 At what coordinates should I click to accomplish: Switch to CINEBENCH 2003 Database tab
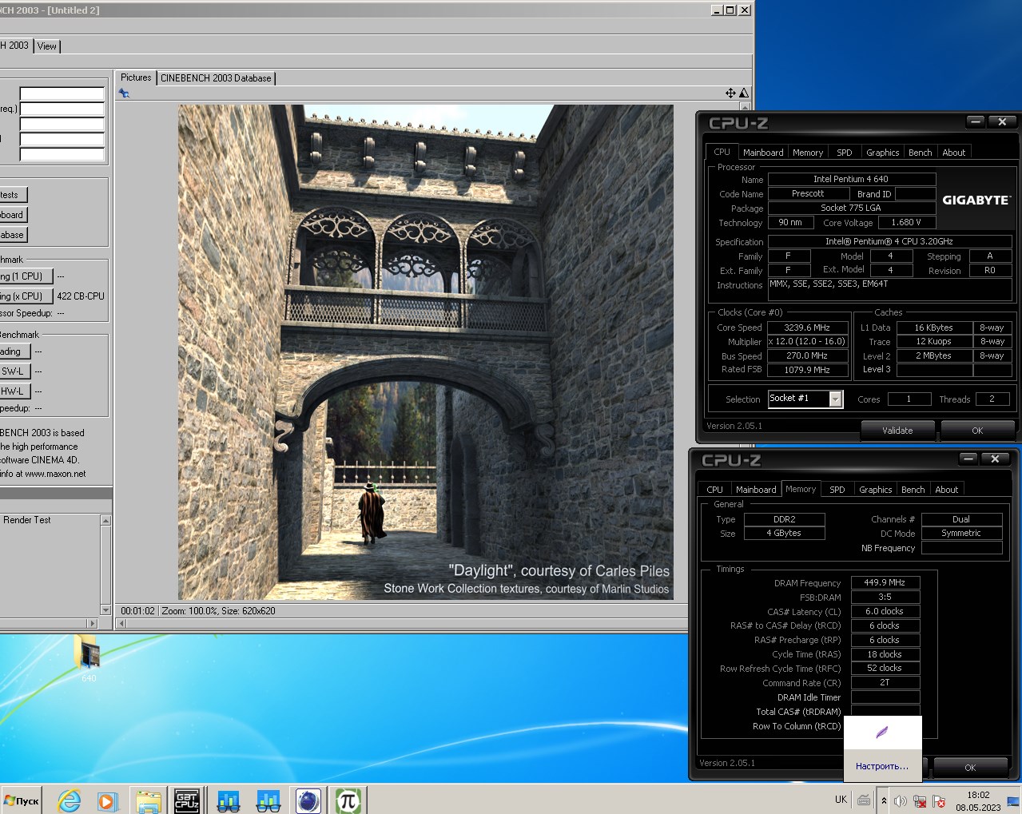pyautogui.click(x=216, y=78)
